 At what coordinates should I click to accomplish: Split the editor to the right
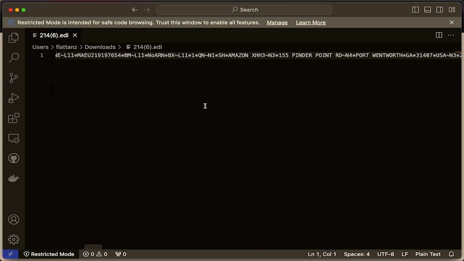tap(439, 35)
